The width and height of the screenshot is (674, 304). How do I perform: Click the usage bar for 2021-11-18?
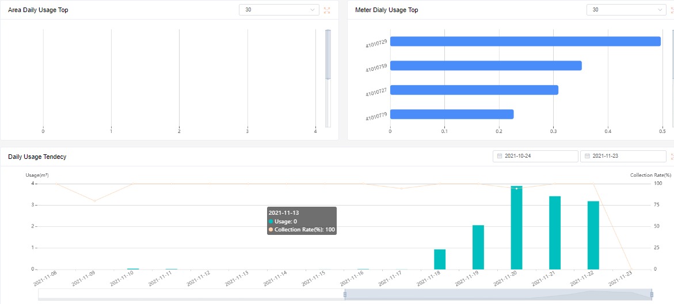[x=440, y=259]
